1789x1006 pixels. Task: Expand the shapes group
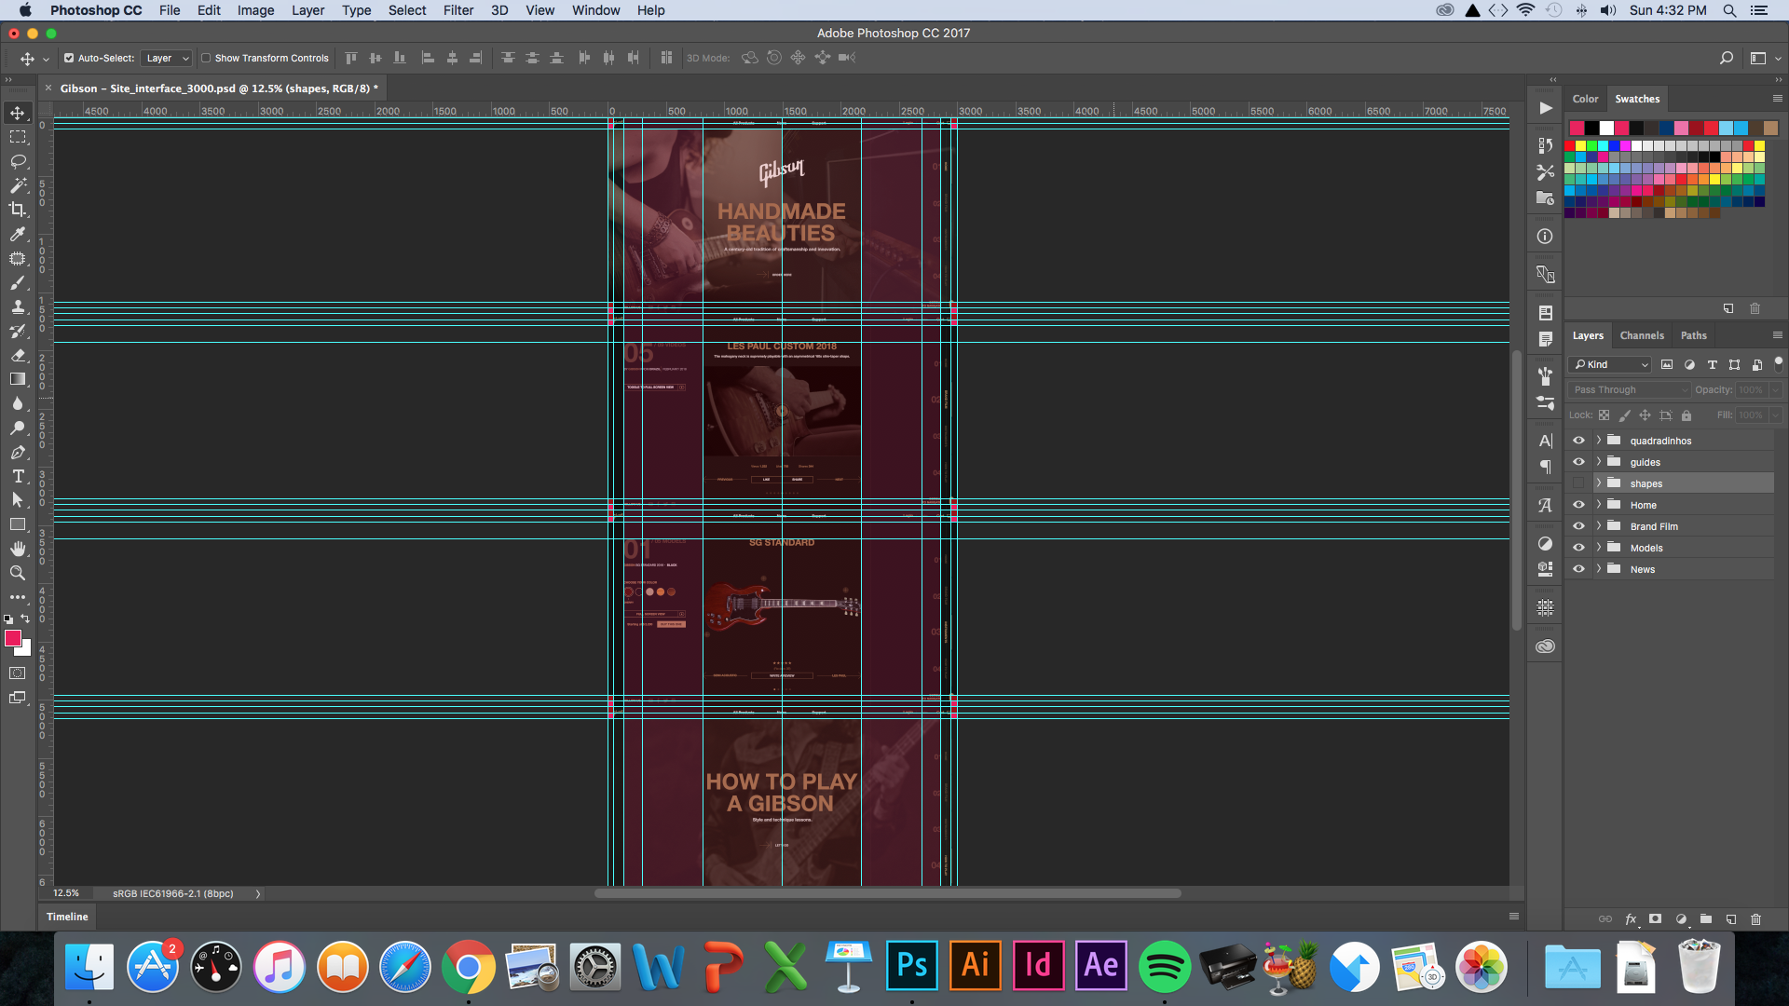[x=1599, y=483]
